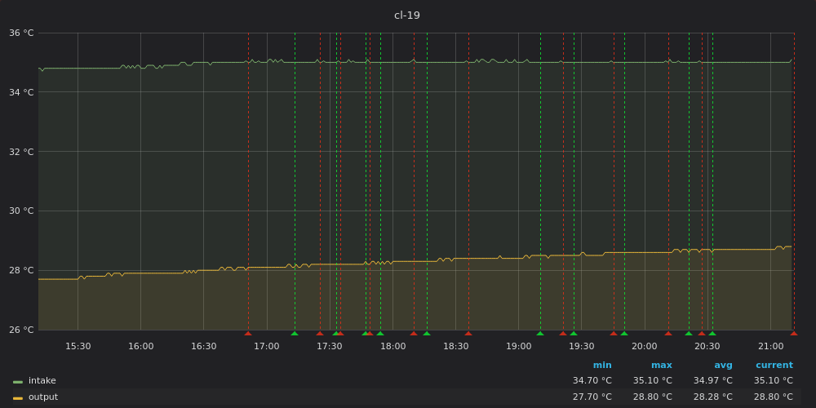The width and height of the screenshot is (816, 408).
Task: Open the yellow output color swatch
Action: tap(18, 397)
